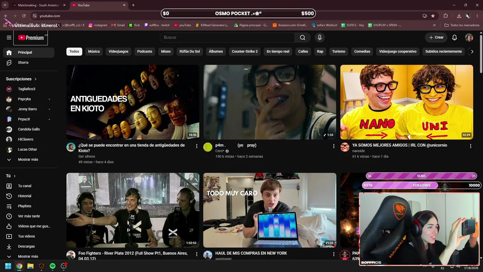Open the Brave browser from taskbar
This screenshot has height=272, width=483.
(x=42, y=266)
